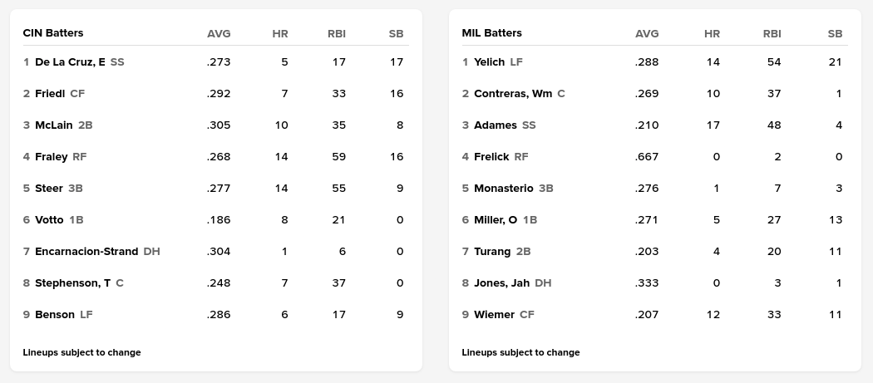Select McLain player name
Viewport: 873px width, 383px height.
point(54,125)
